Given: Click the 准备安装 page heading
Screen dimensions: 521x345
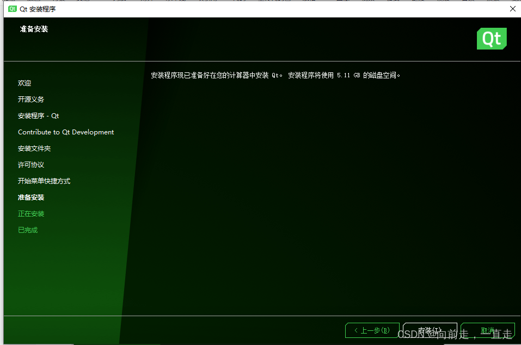Looking at the screenshot, I should click(34, 29).
